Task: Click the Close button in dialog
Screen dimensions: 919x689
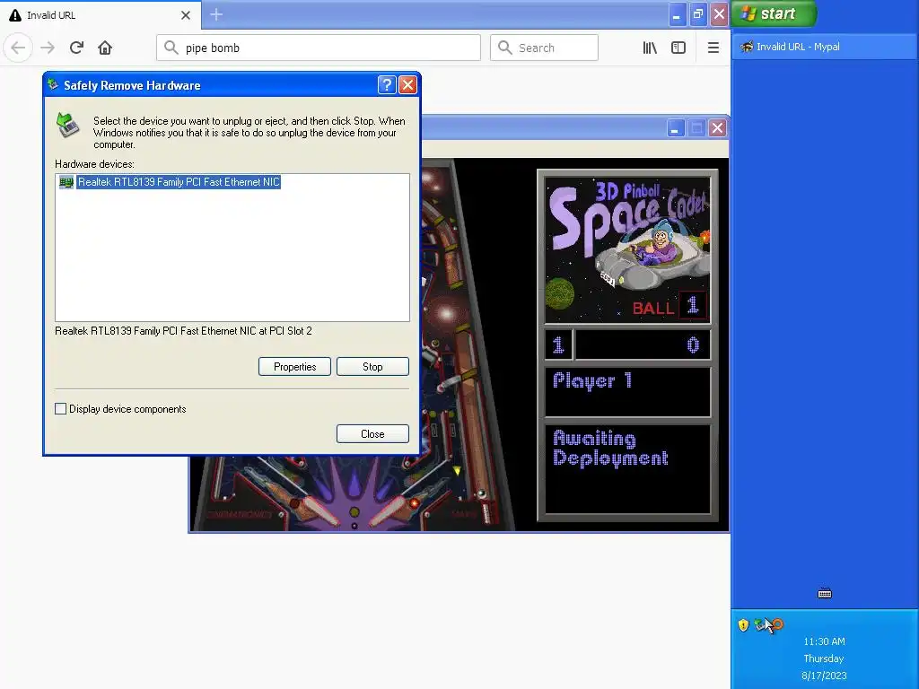Action: pos(372,434)
